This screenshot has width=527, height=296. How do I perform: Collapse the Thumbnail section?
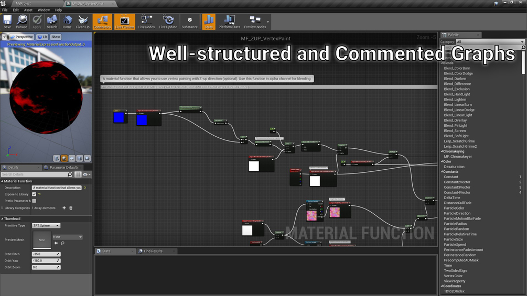[2, 219]
